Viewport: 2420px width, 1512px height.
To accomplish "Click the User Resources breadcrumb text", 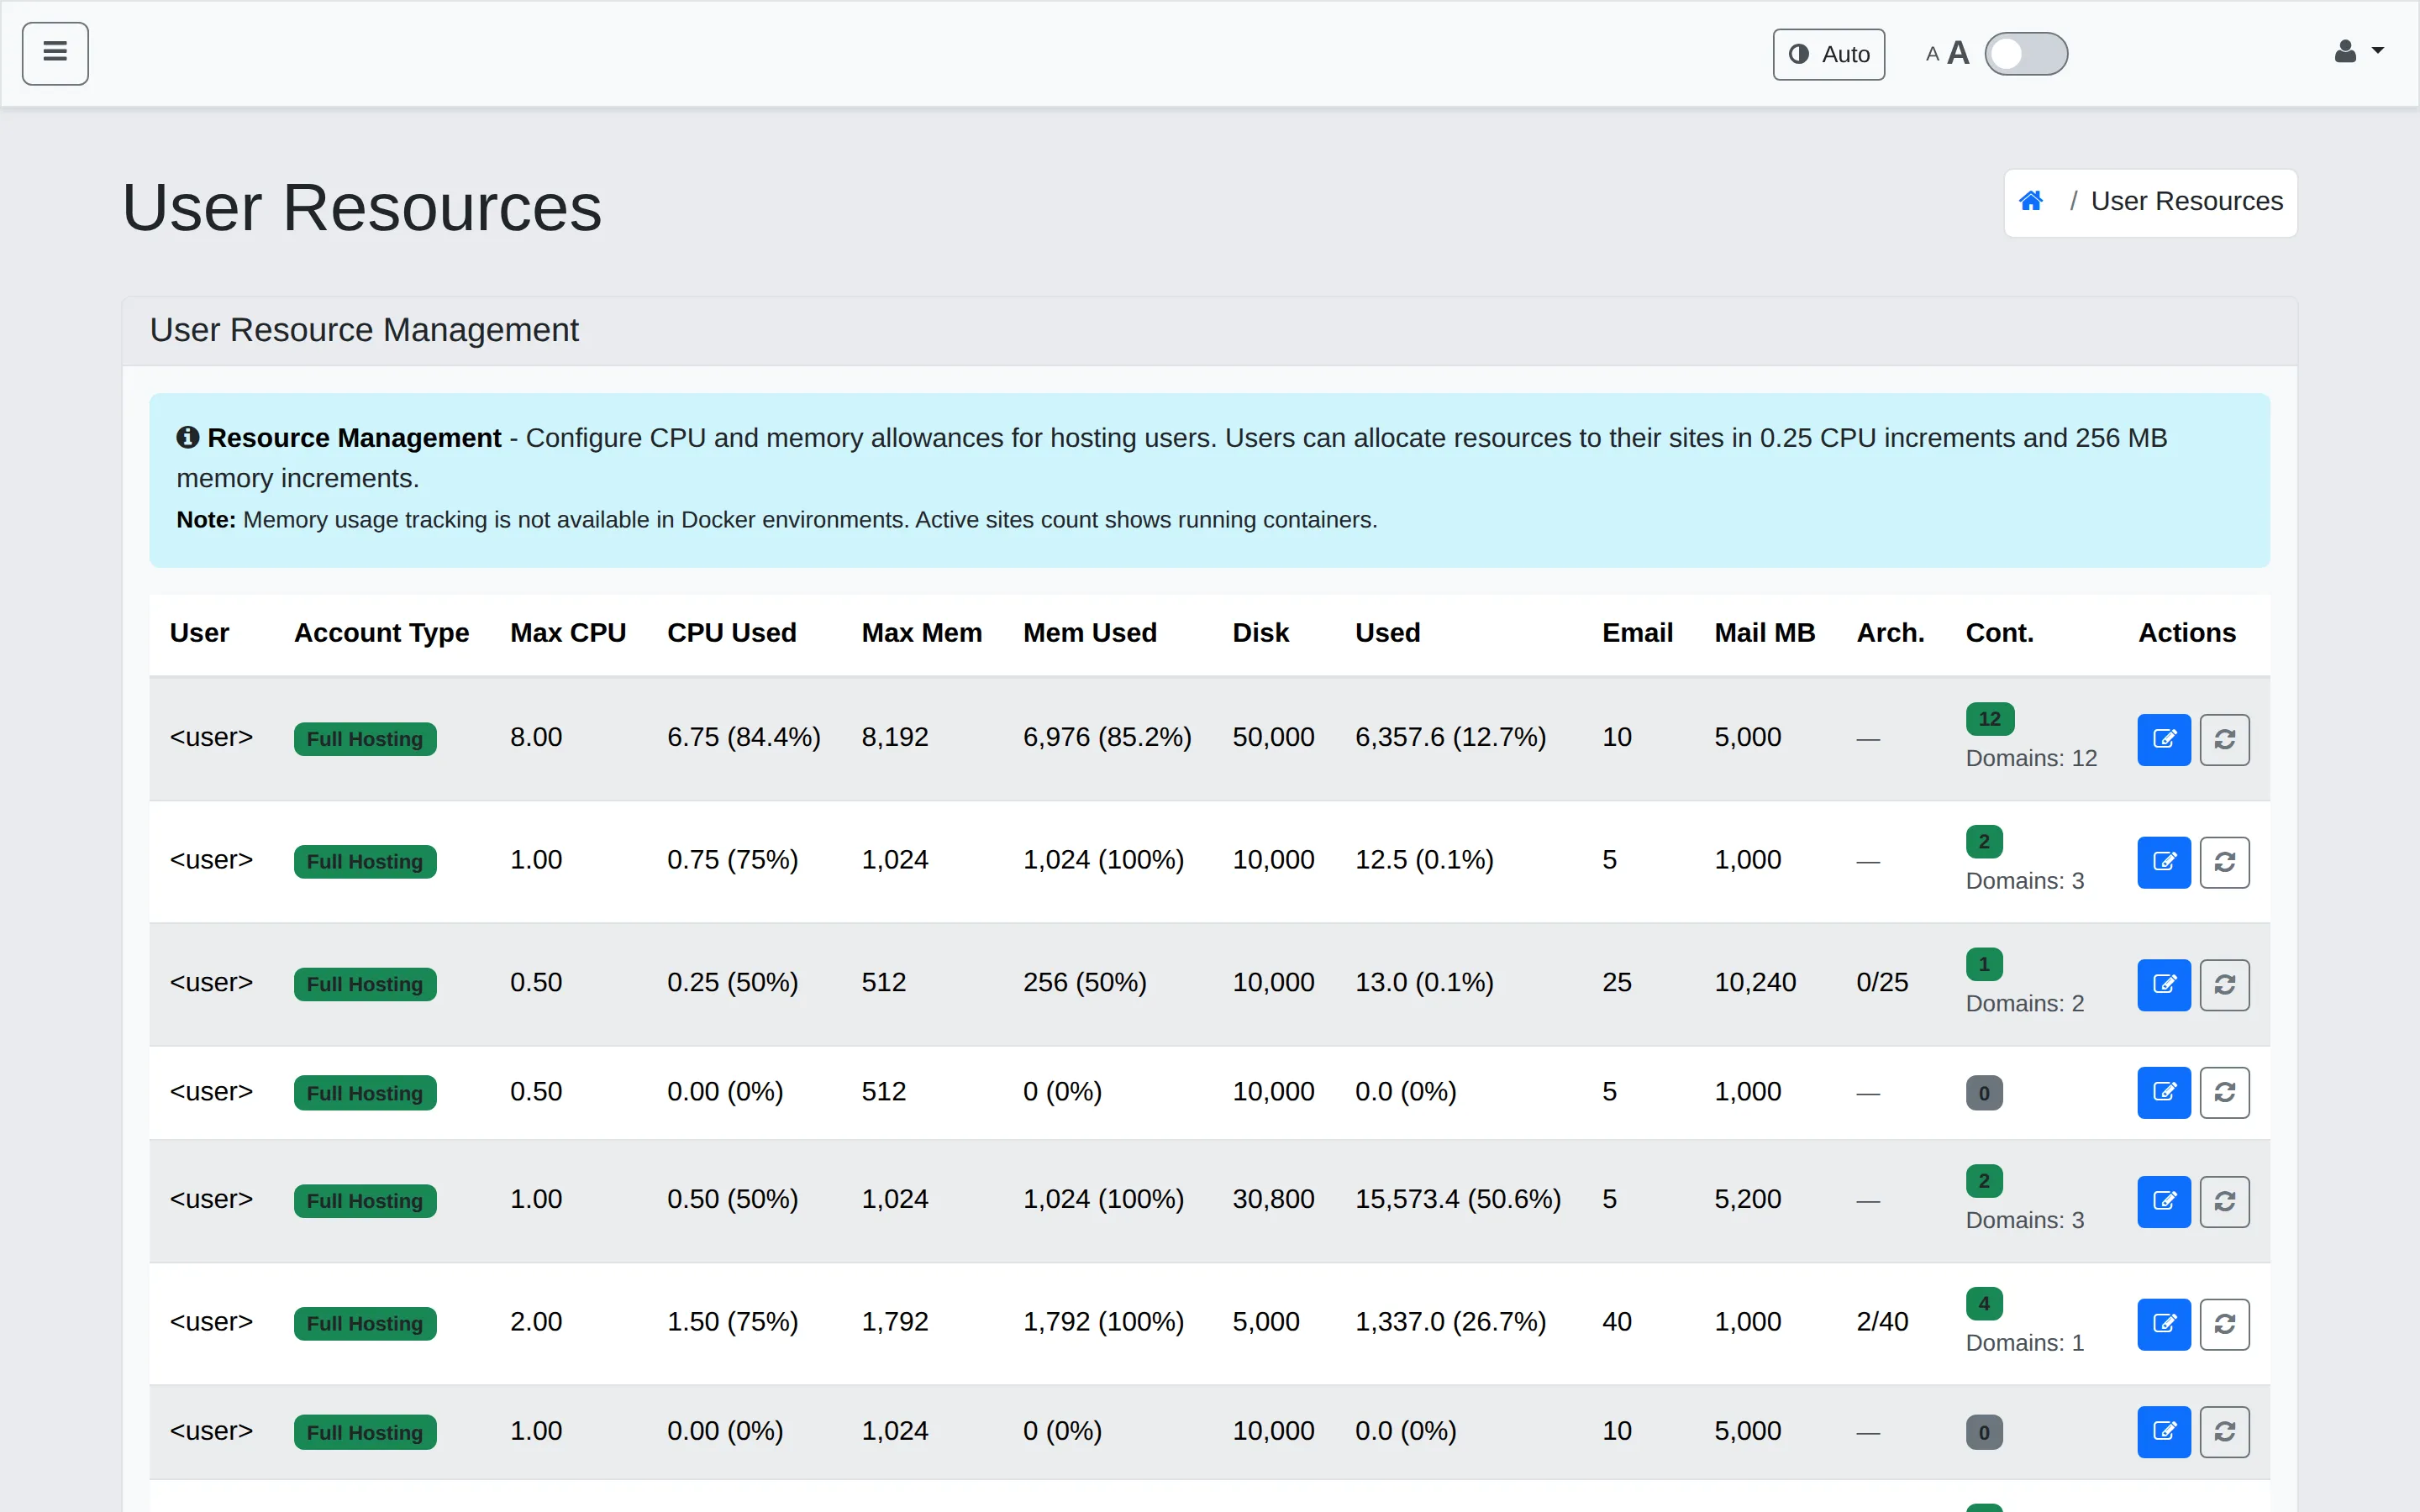I will point(2186,201).
